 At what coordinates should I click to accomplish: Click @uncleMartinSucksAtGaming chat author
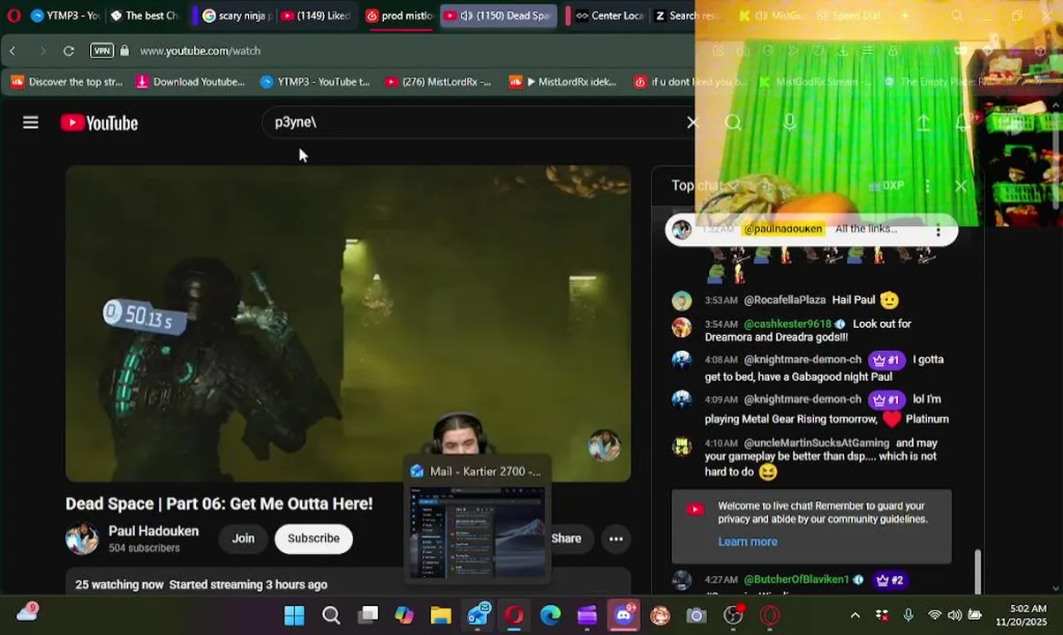point(817,443)
